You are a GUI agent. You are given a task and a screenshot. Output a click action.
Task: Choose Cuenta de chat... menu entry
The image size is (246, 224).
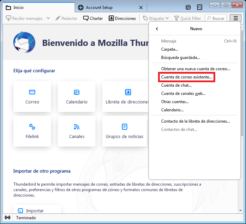pyautogui.click(x=195, y=85)
